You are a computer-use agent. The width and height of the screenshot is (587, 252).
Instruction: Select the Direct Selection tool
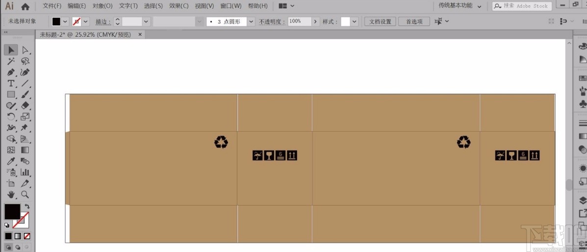[25, 49]
